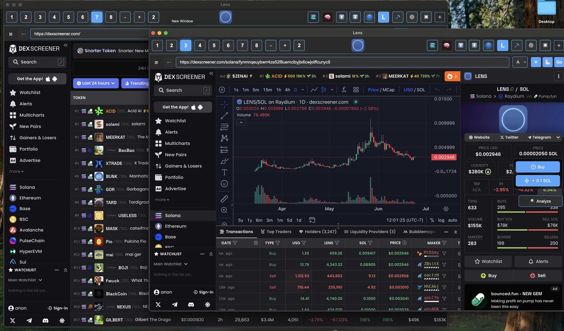Toggle the L button in front Lens toolbar
The height and width of the screenshot is (331, 564).
(x=503, y=45)
